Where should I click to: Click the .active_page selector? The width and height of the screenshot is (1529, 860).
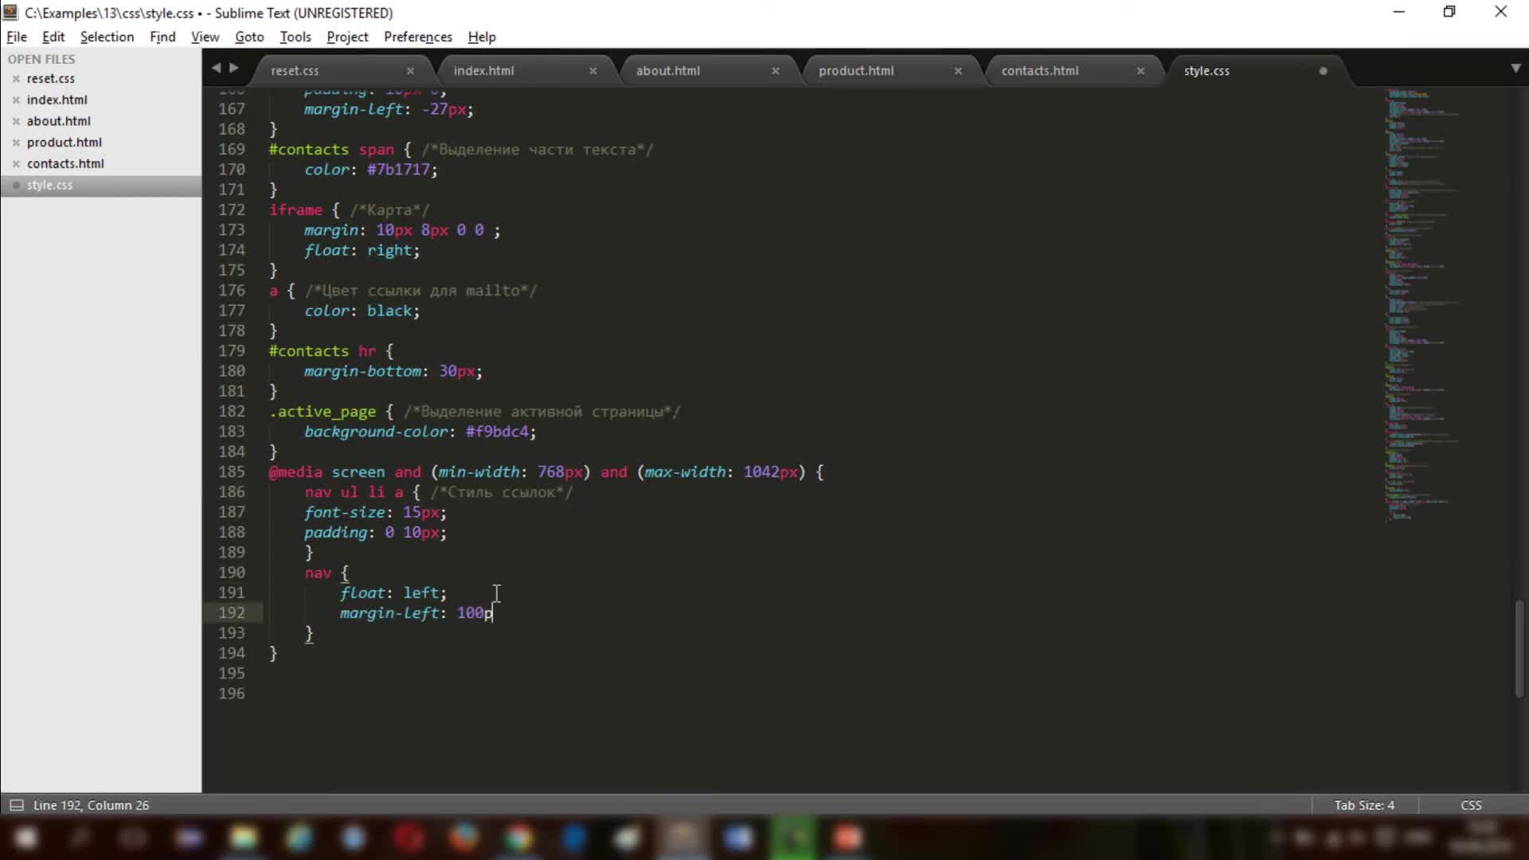coord(323,412)
